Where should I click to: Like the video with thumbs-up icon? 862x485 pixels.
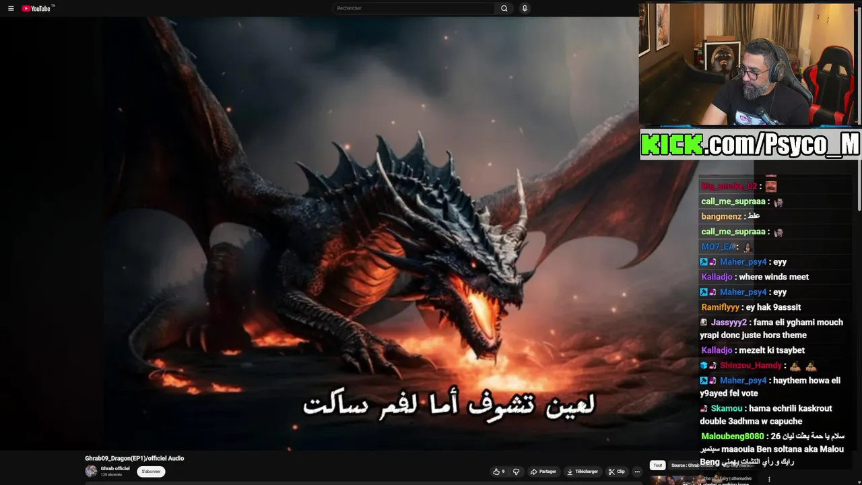coord(499,472)
